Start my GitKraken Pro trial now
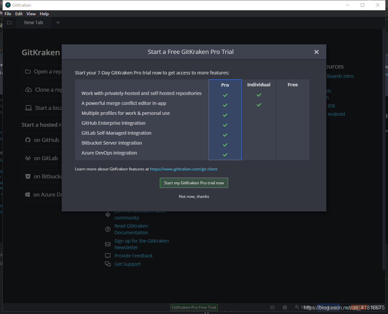388x314 pixels. (194, 183)
